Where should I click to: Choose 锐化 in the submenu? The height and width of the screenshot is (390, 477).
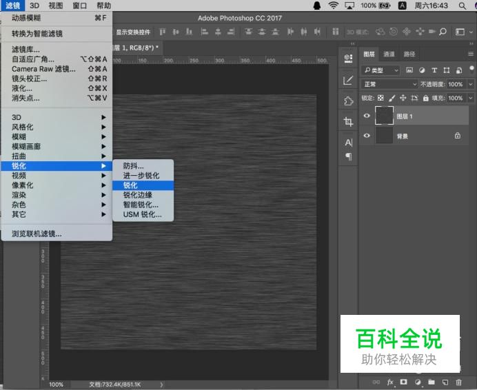143,185
